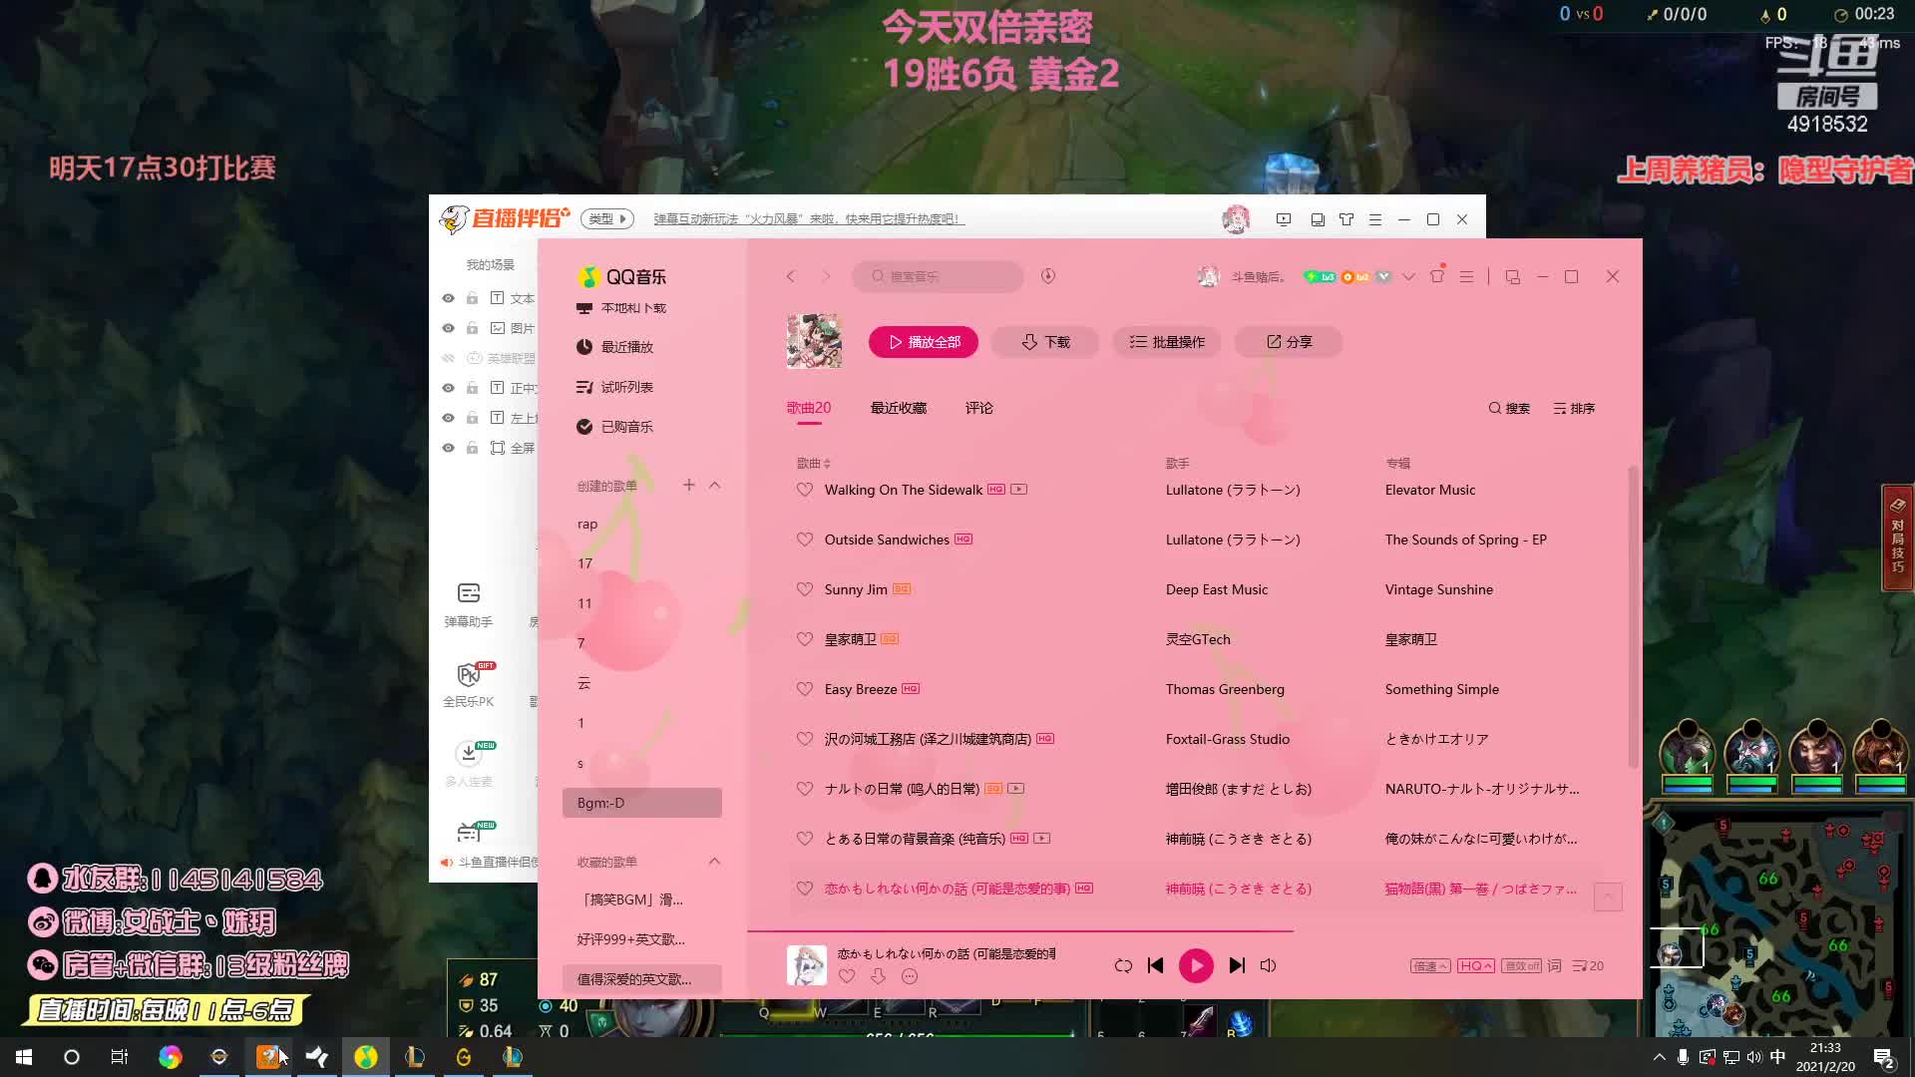Open the 倍速 playback speed menu
1915x1077 pixels.
click(x=1430, y=966)
